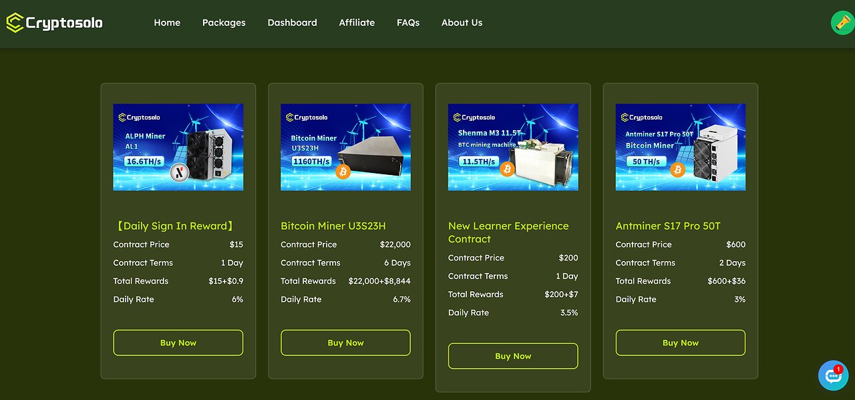Click the Cryptosolo brand name text
The image size is (855, 400).
pos(64,23)
